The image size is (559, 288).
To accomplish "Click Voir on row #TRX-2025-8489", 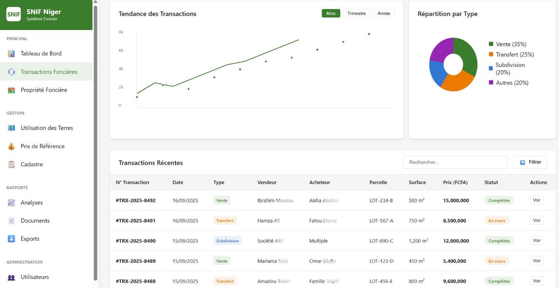I will [537, 261].
